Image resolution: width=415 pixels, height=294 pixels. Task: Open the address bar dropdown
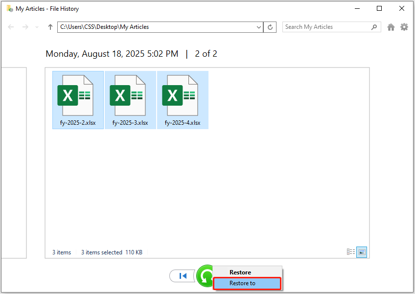coord(259,27)
